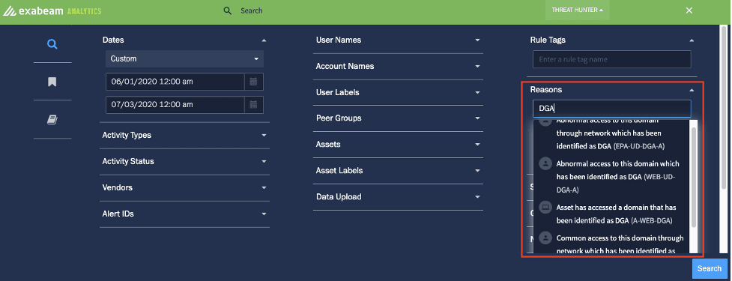The height and width of the screenshot is (281, 732).
Task: Click user icon beside WEB-UD-DGA-A reason
Action: [x=545, y=164]
